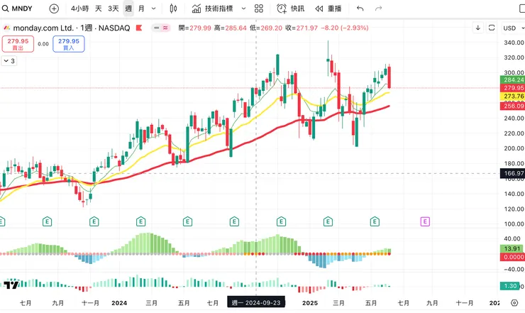Open the USD currency dropdown
525x313 pixels.
click(512, 28)
